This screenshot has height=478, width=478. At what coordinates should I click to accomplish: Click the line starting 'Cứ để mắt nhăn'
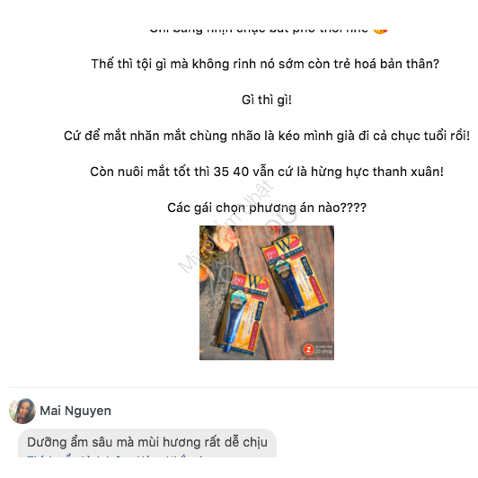click(267, 136)
